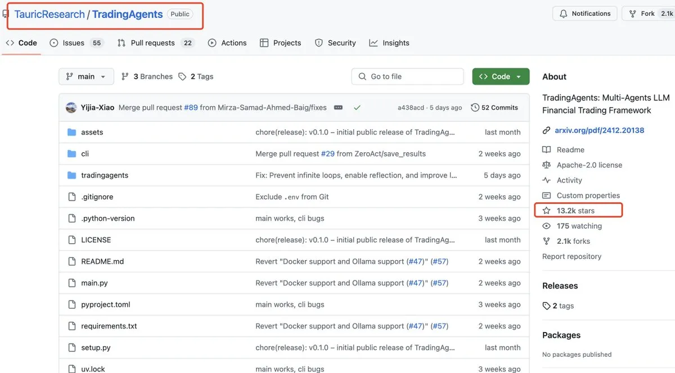Screen dimensions: 675x373
Task: Open pull request #89 link
Action: 191,107
